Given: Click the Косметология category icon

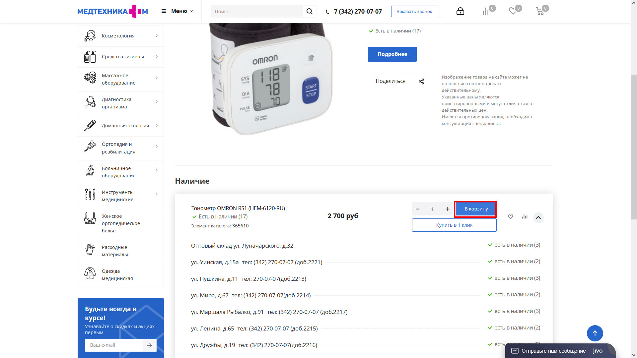Looking at the screenshot, I should coord(90,36).
